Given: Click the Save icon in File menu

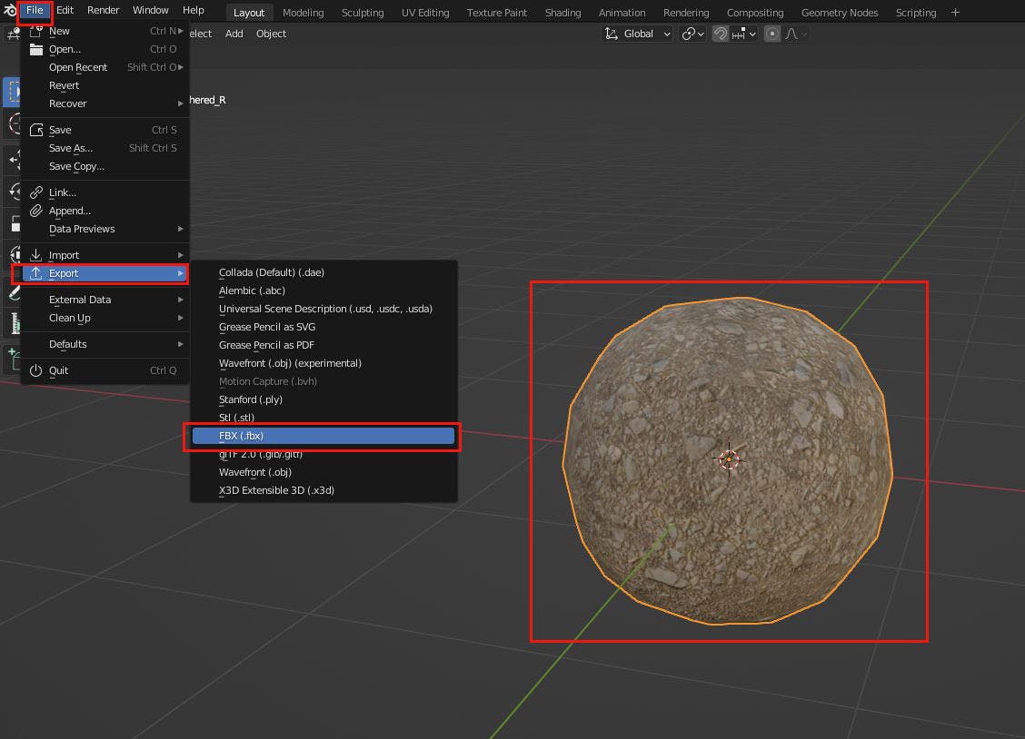Looking at the screenshot, I should click(x=36, y=130).
